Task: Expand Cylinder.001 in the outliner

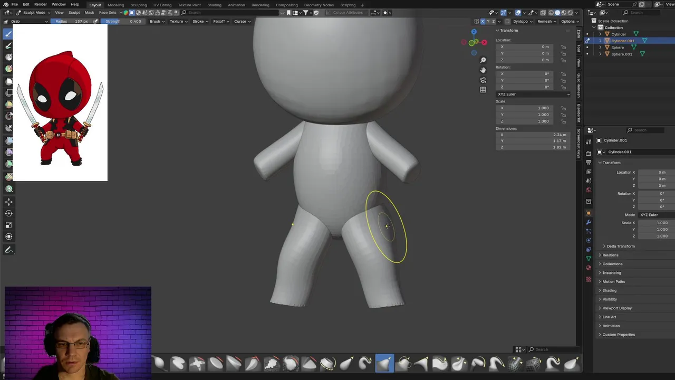Action: (600, 41)
